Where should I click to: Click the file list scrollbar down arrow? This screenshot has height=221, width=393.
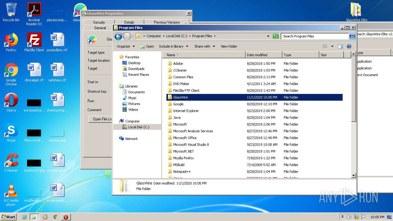coord(353,175)
